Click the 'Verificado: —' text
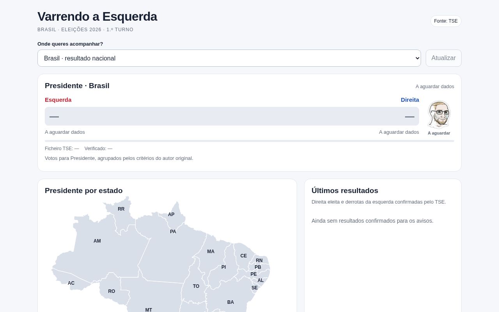This screenshot has height=312, width=499. (x=98, y=149)
